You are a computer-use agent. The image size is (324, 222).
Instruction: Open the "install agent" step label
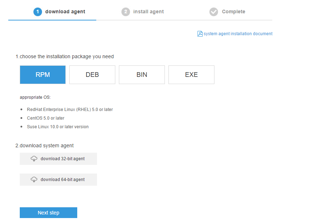tap(148, 12)
